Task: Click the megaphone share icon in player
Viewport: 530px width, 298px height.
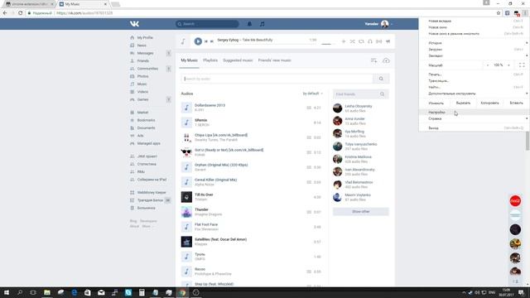Action: click(x=388, y=41)
